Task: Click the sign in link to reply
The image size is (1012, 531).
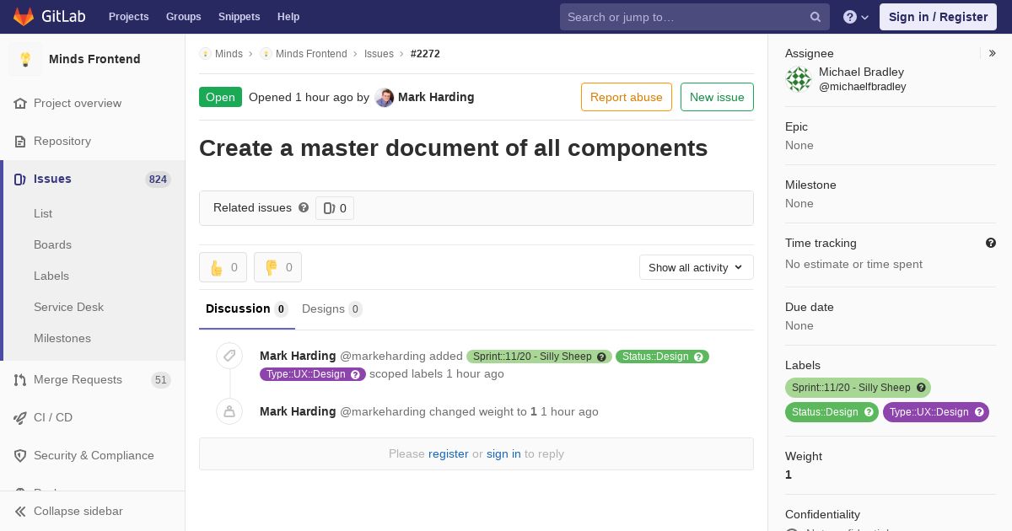Action: [x=503, y=453]
